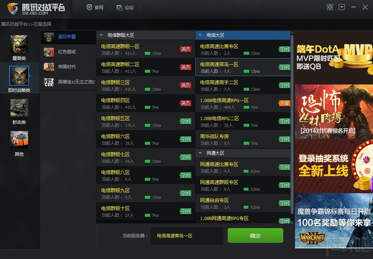Click 火爆 badge on 1.08B电信高速RPG一区
The height and width of the screenshot is (259, 373).
click(284, 103)
